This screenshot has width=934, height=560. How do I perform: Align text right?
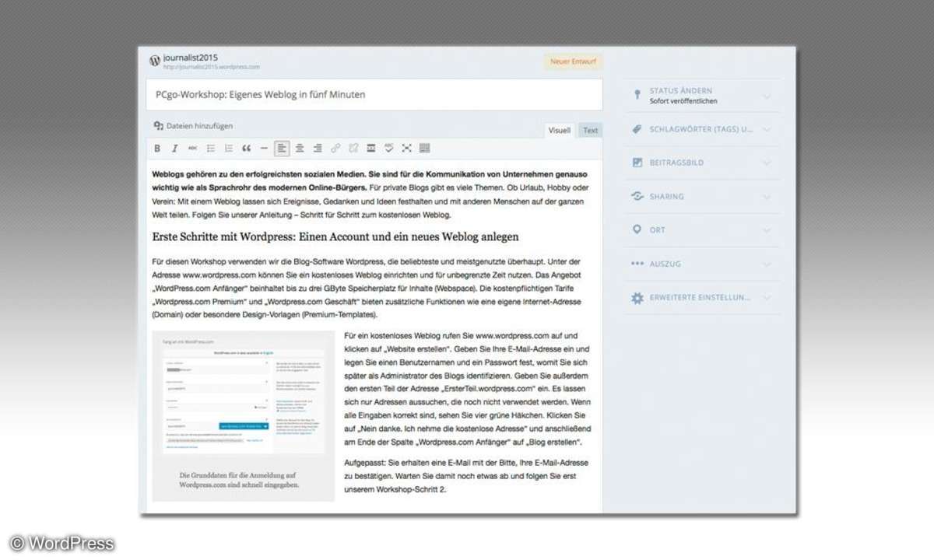pos(318,148)
